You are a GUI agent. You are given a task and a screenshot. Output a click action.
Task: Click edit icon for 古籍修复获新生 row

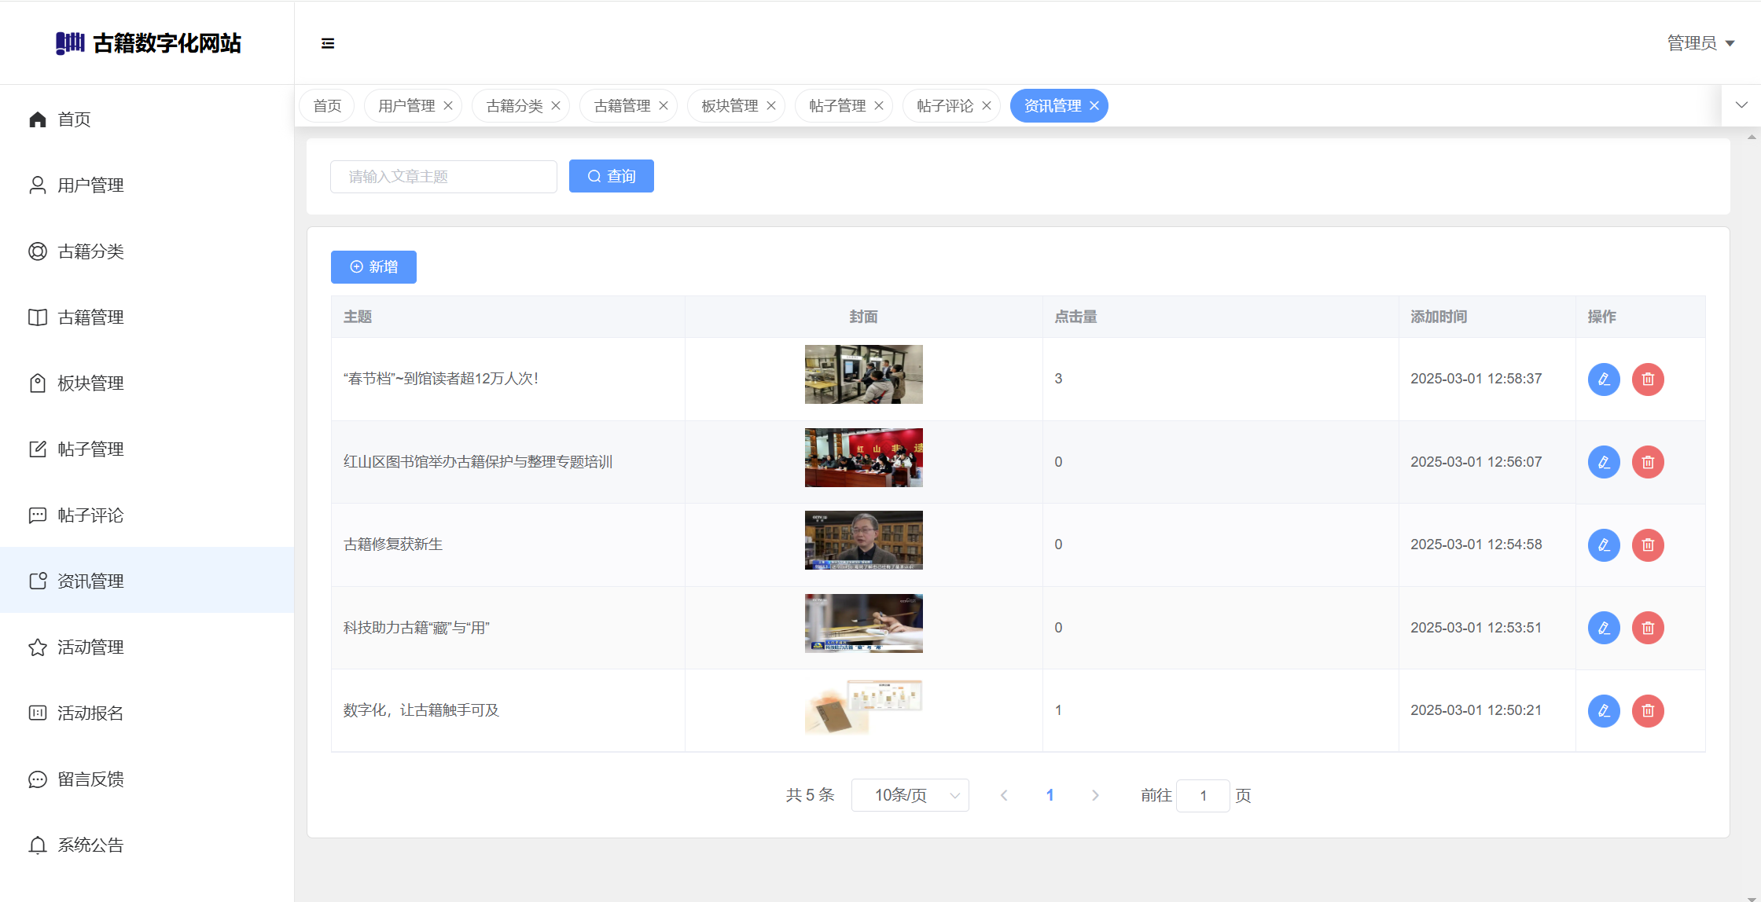[x=1604, y=545]
